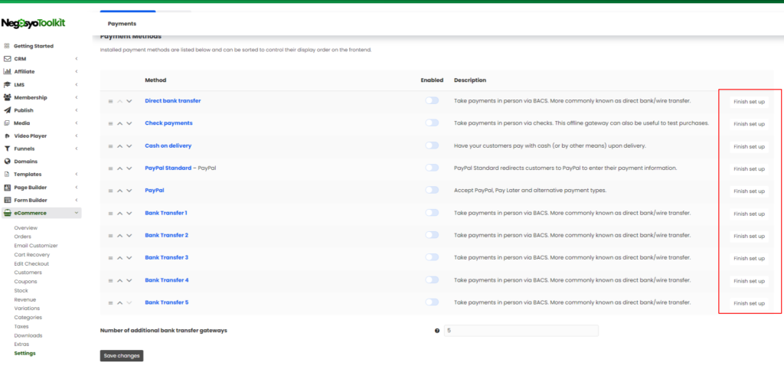Move Bank Transfer 3 up

(x=119, y=258)
